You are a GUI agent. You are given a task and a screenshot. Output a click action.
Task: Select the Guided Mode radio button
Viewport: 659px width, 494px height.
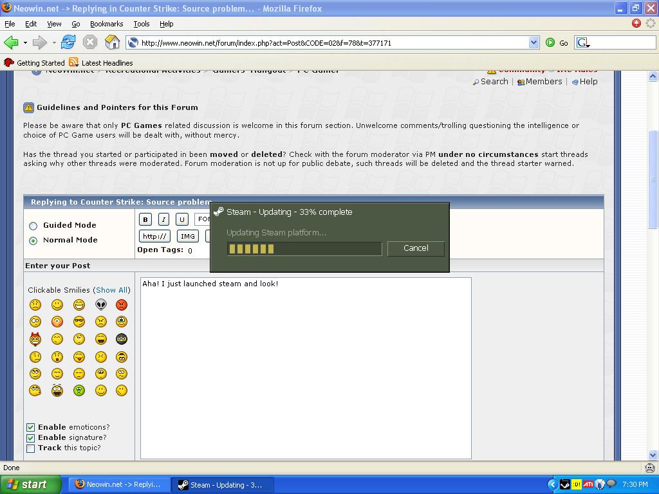pyautogui.click(x=33, y=226)
